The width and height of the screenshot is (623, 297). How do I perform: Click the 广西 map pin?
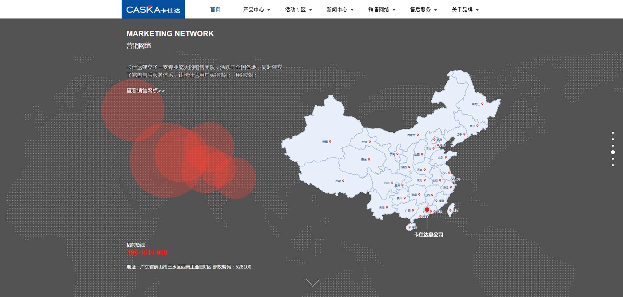413,210
